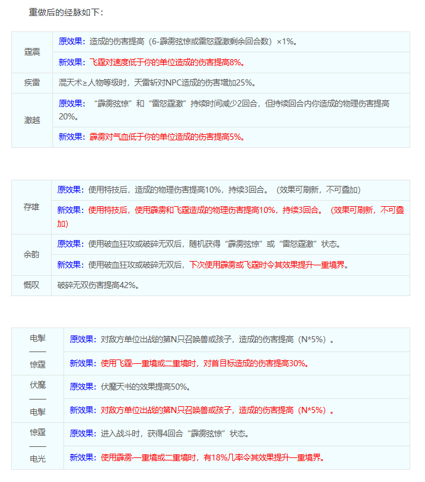Select the 激越 meridian name cell
Image resolution: width=425 pixels, height=482 pixels.
(31, 120)
